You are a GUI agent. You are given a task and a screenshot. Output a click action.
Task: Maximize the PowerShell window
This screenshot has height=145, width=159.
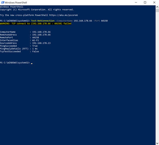[x=145, y=2]
